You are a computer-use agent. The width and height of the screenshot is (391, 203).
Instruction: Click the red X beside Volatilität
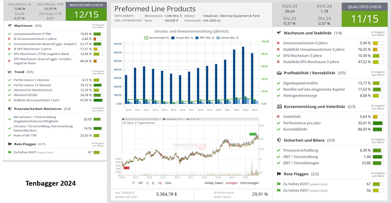pos(278,117)
